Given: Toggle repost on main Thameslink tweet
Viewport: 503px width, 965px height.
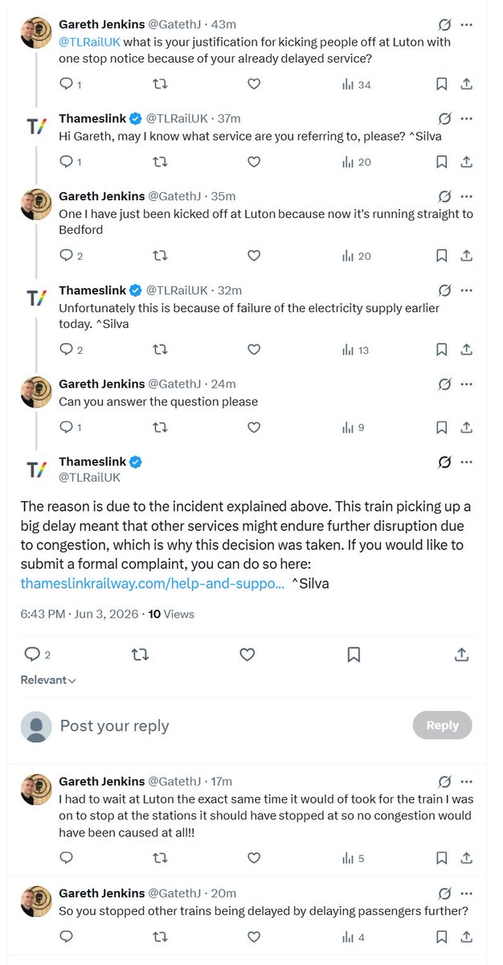Looking at the screenshot, I should [x=139, y=655].
